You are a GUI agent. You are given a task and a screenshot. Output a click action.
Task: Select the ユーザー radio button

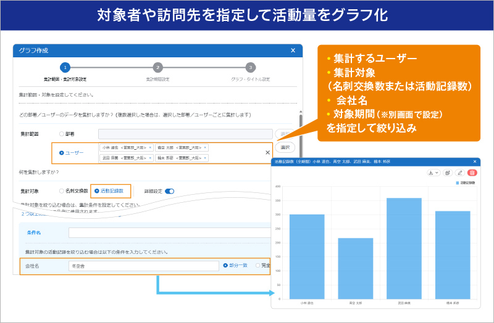(61, 153)
